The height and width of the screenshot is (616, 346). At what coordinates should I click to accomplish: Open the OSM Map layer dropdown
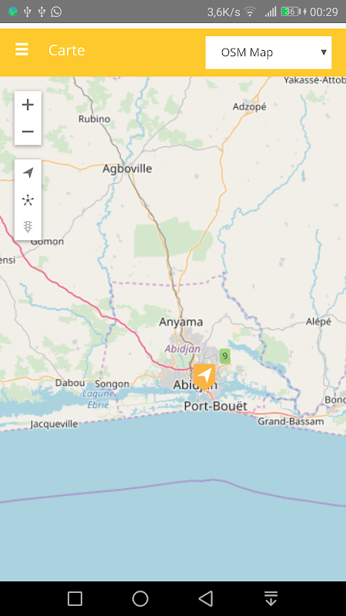pyautogui.click(x=268, y=52)
